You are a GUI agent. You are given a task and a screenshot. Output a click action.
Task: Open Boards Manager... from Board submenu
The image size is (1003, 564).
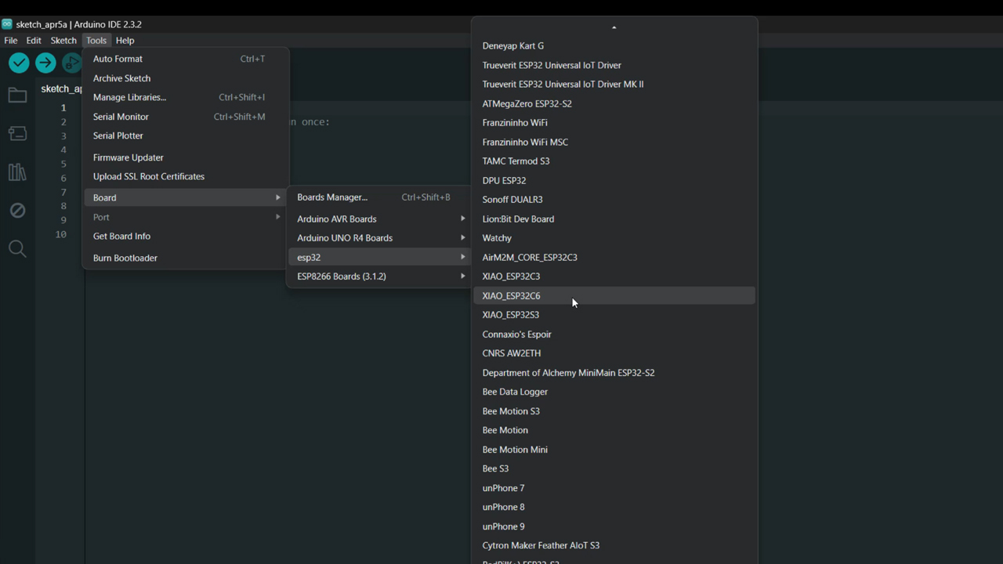[x=379, y=197]
